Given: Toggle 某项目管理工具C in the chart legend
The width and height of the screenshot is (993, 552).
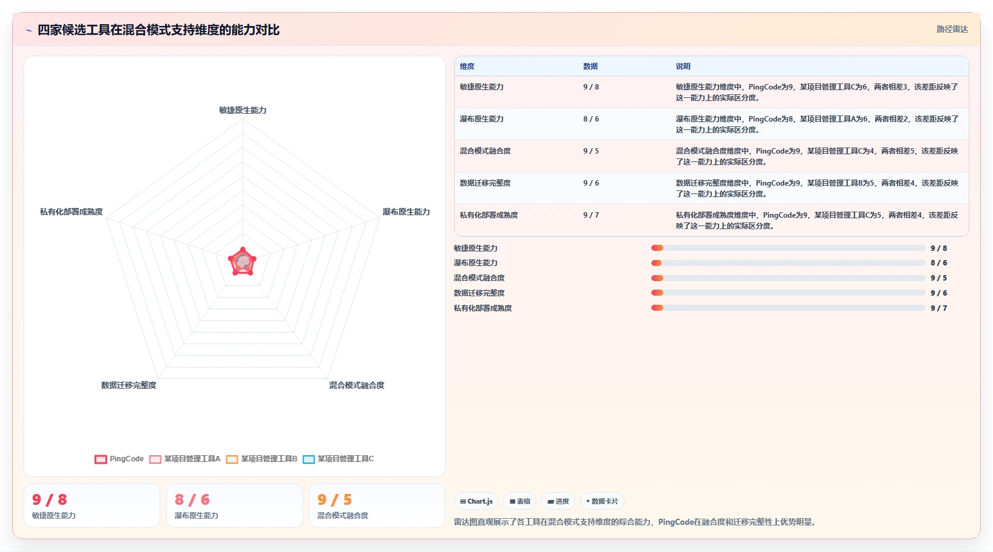Looking at the screenshot, I should (x=339, y=459).
